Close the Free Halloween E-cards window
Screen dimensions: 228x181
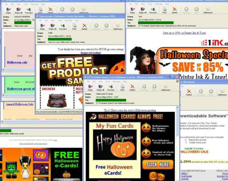point(177,77)
